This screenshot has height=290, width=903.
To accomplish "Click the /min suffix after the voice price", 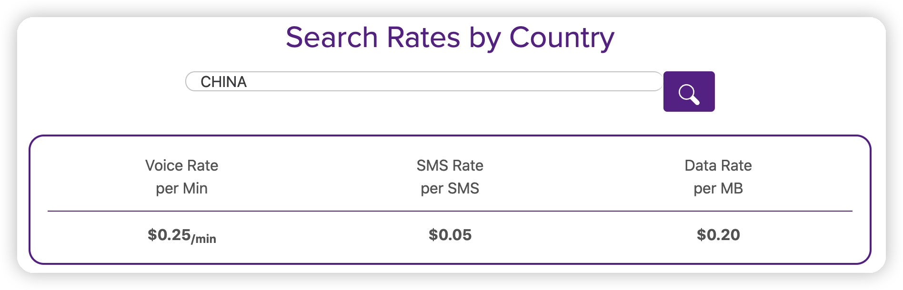I will [204, 238].
